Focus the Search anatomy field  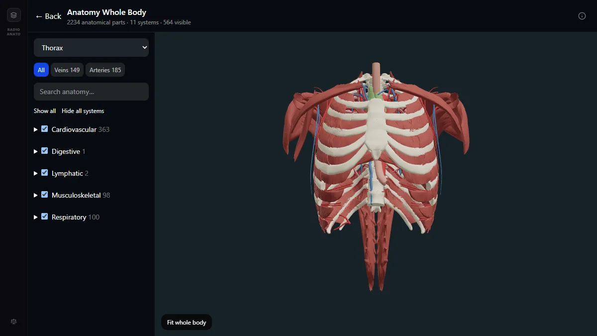[x=91, y=92]
